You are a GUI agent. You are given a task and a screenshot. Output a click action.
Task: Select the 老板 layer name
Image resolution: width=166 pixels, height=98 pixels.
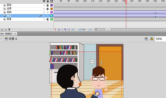(x=9, y=12)
